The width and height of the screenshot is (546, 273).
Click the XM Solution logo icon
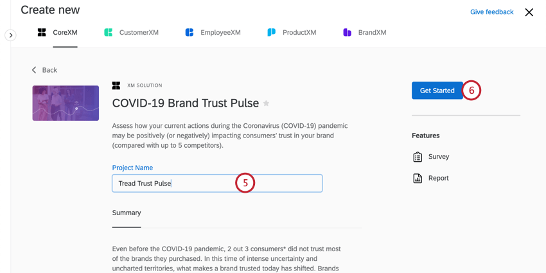(116, 85)
